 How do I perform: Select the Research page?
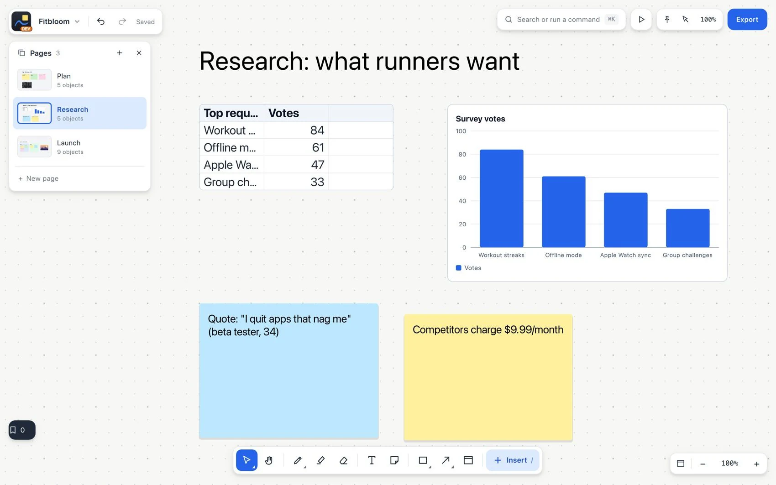(x=80, y=113)
